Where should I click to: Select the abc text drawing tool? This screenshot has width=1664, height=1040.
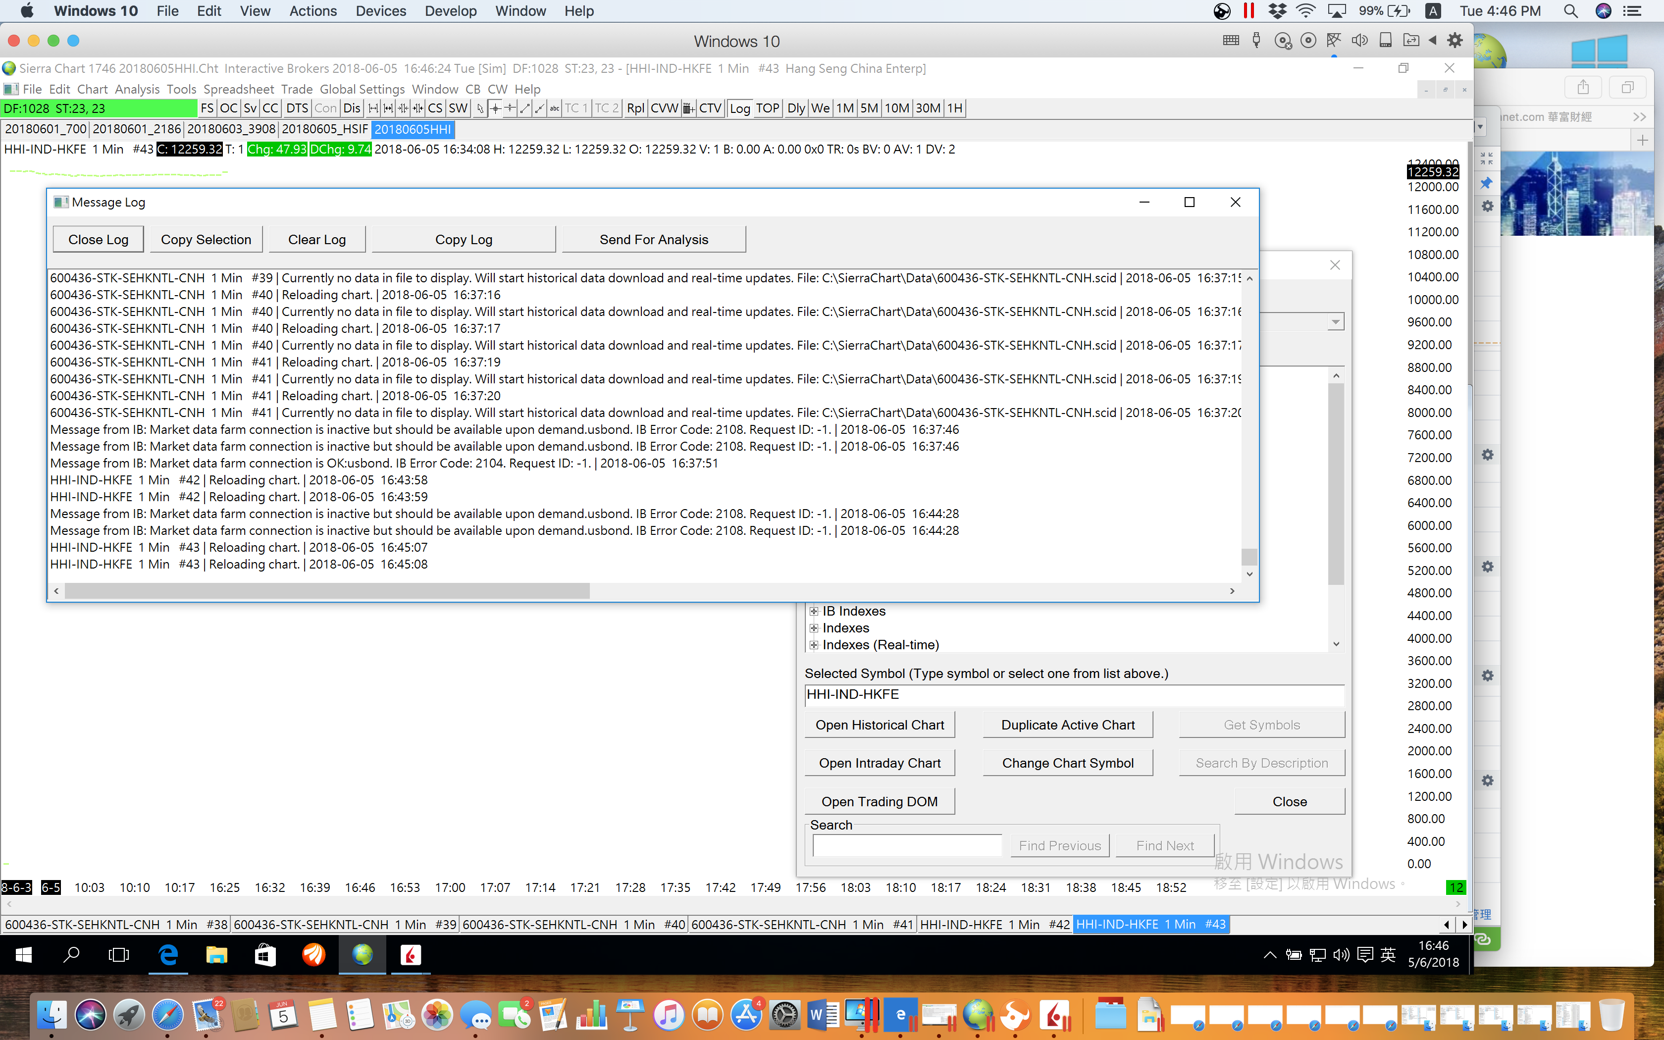[x=554, y=108]
